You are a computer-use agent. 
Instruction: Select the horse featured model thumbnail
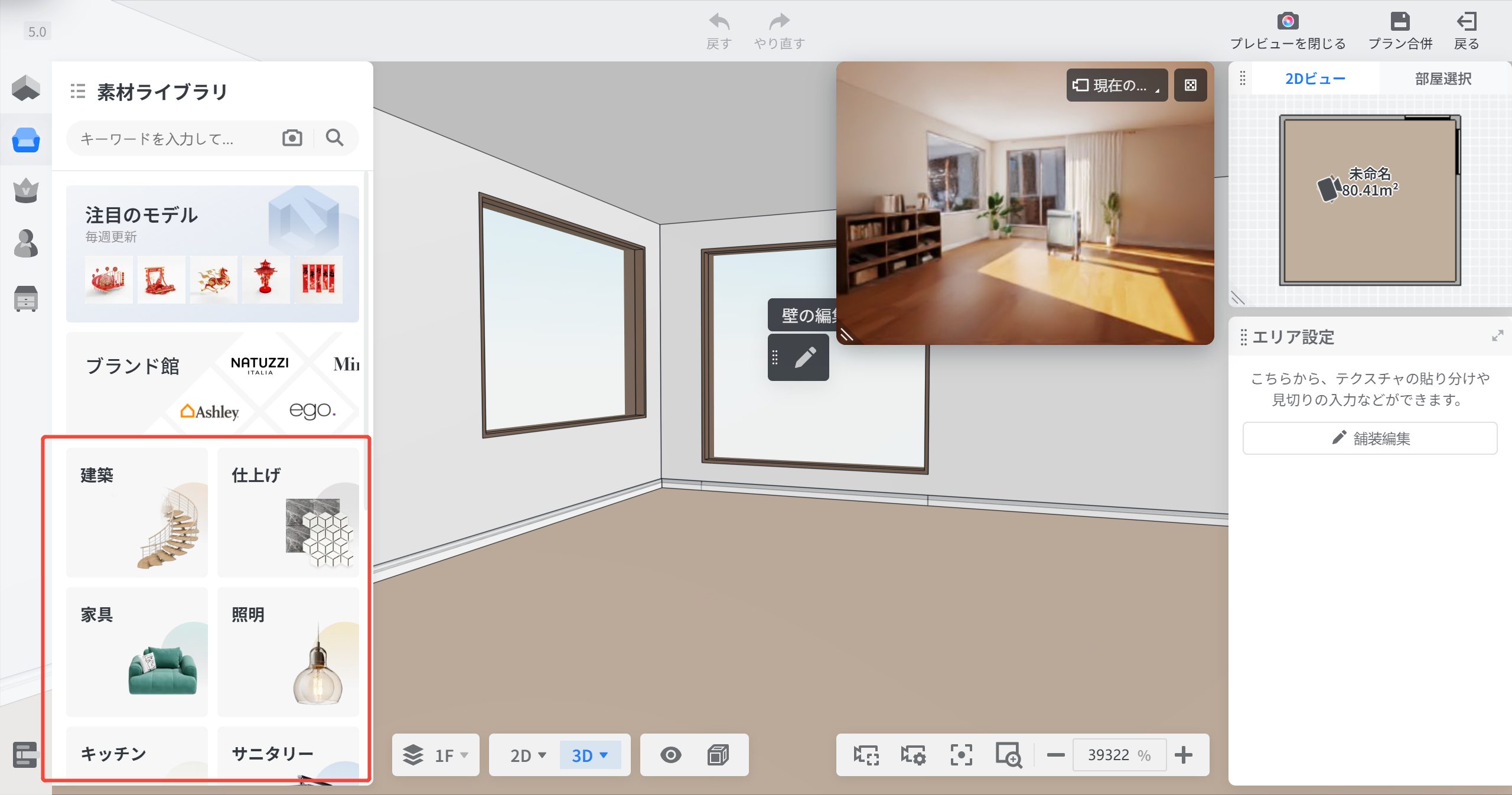[x=214, y=279]
